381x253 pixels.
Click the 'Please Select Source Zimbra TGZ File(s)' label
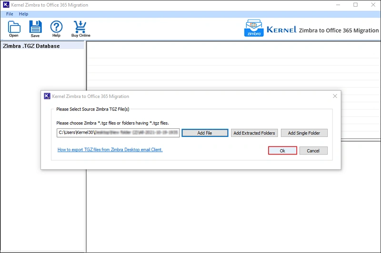[x=93, y=109]
